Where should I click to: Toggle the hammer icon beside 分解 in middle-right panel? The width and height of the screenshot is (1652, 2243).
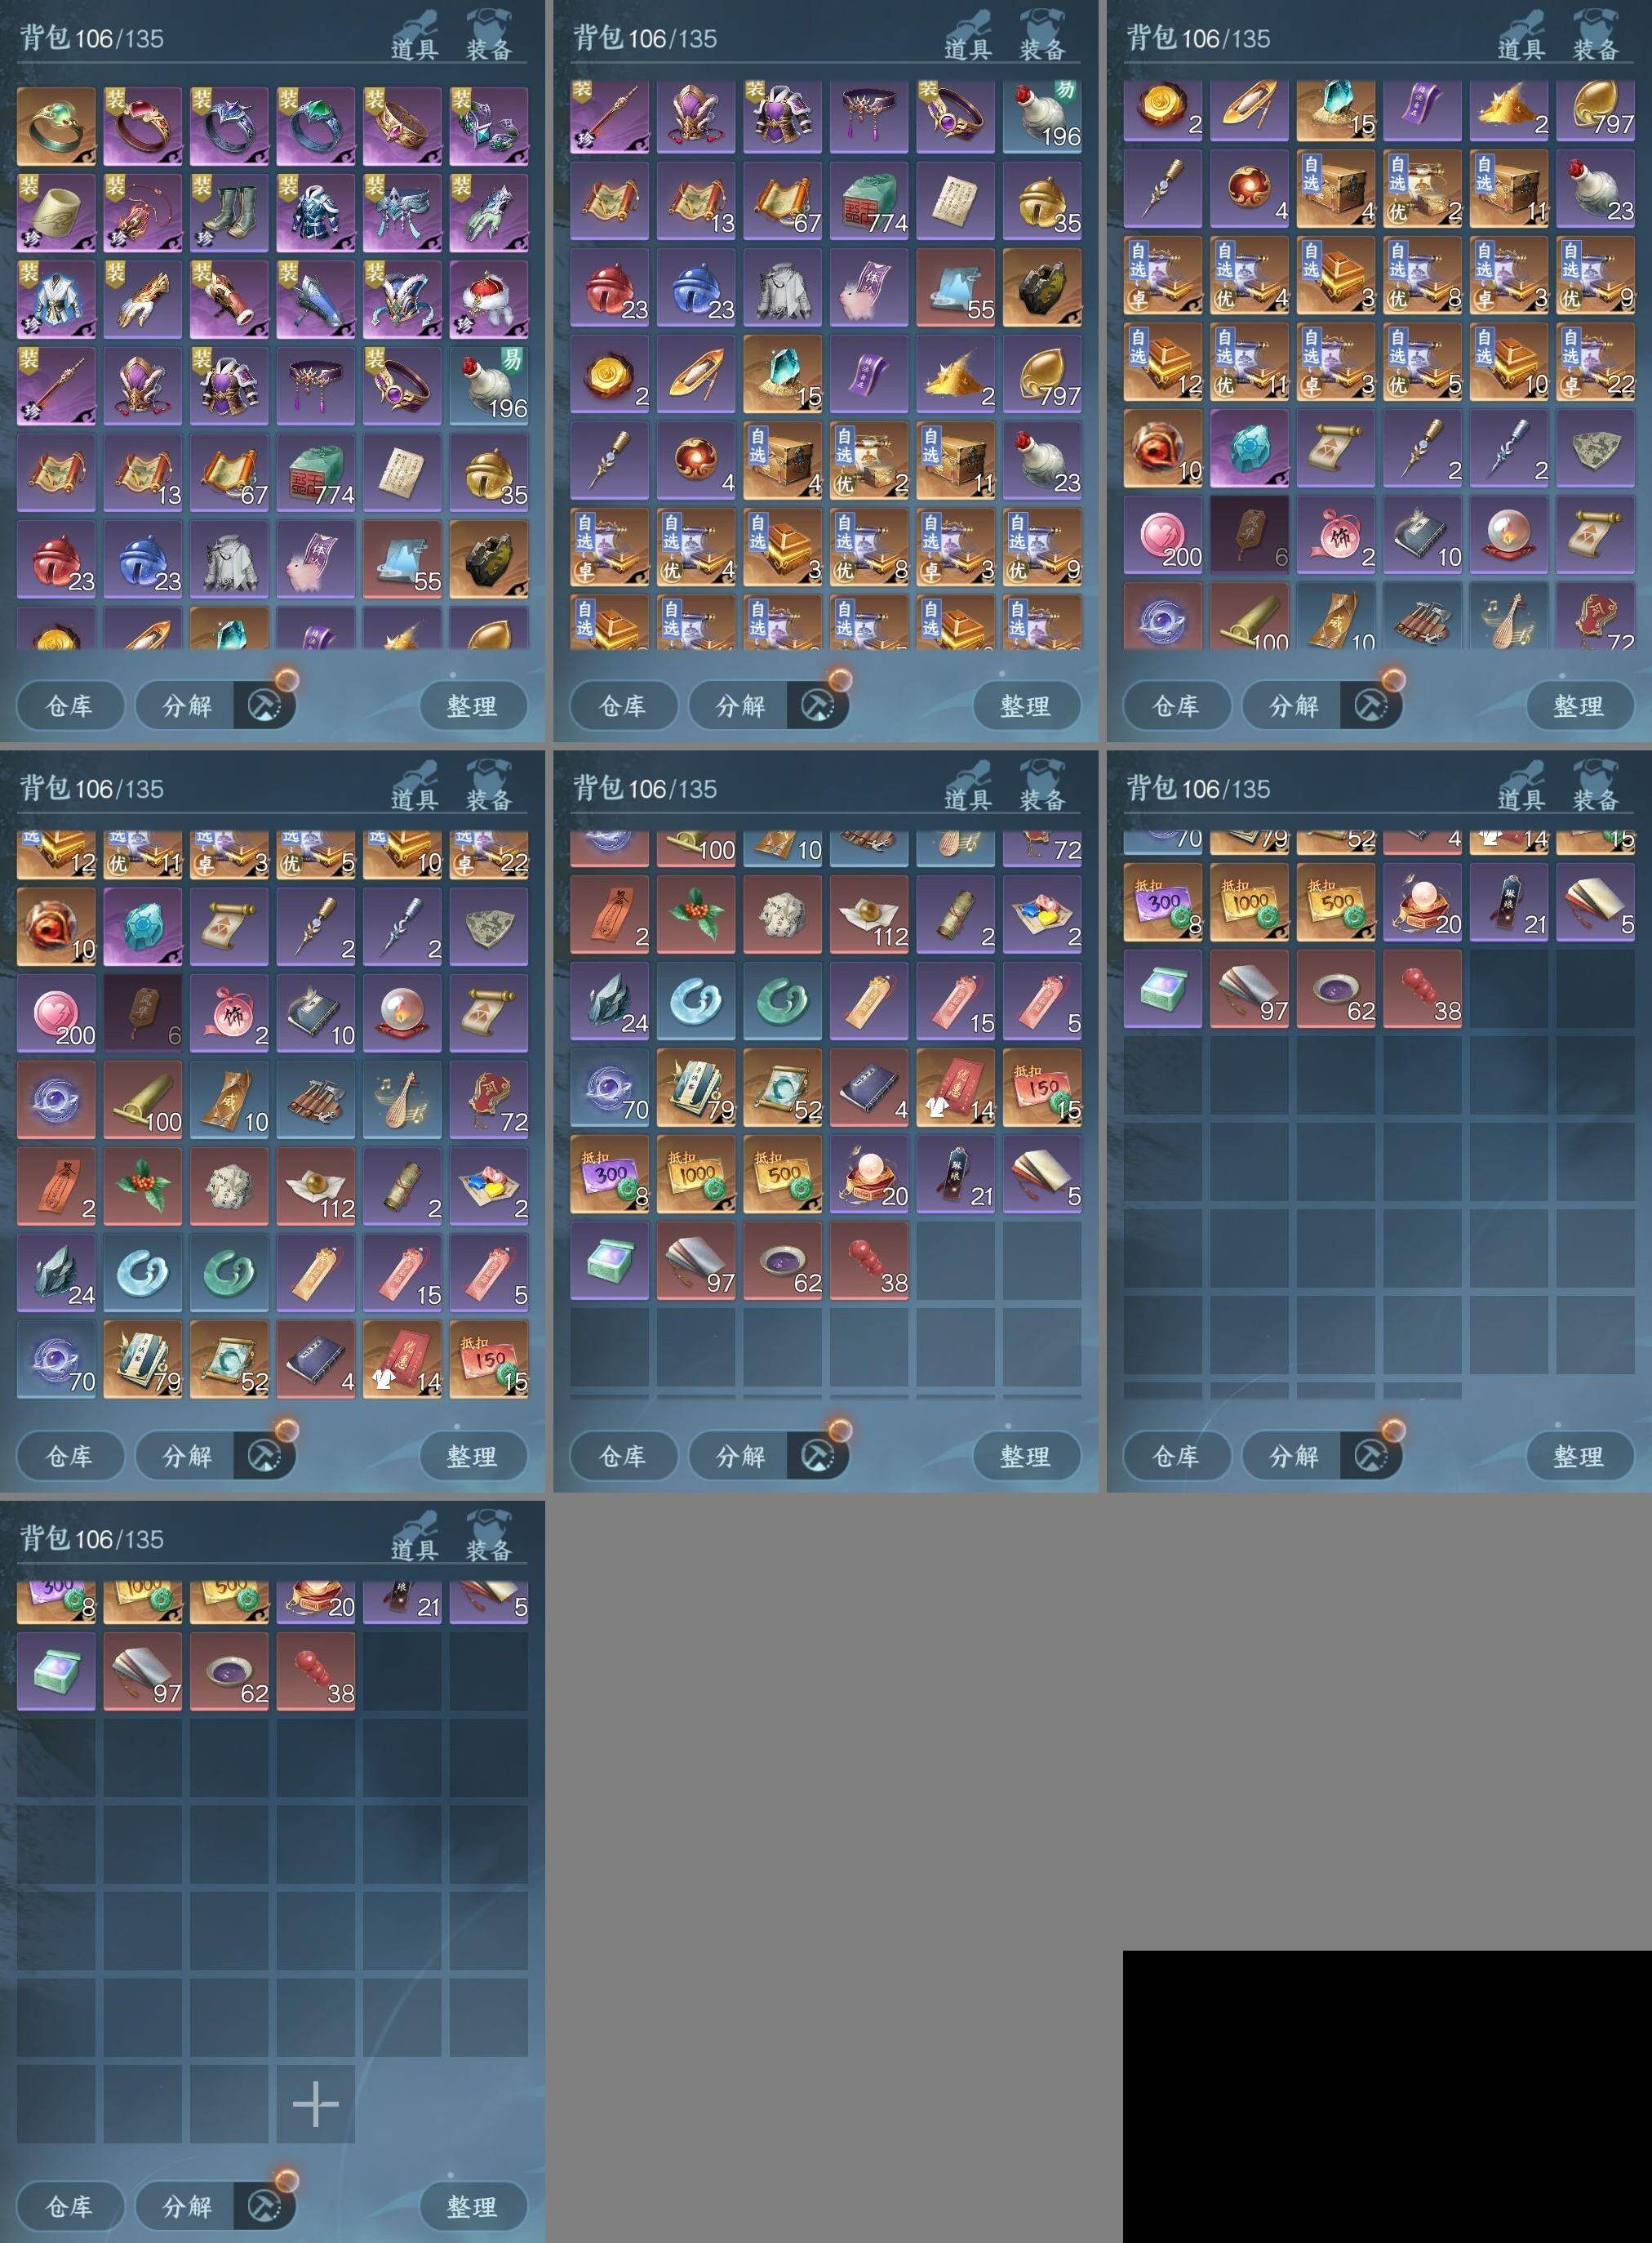(x=1371, y=1456)
